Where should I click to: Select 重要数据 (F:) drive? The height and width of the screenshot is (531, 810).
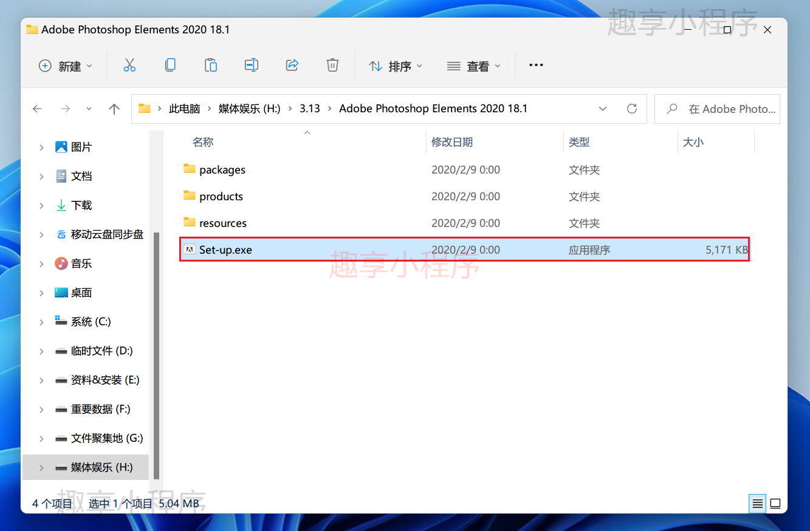pyautogui.click(x=100, y=409)
